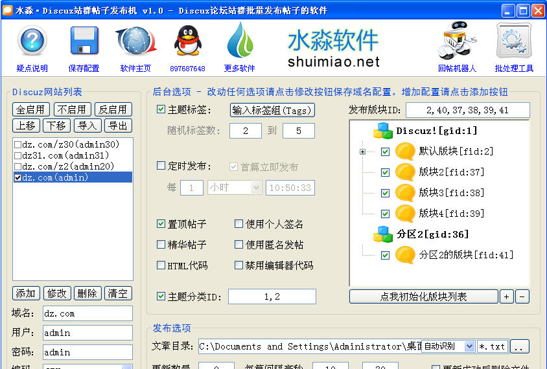
Task: Click the QQ penguin icon 897687648
Action: (x=188, y=41)
